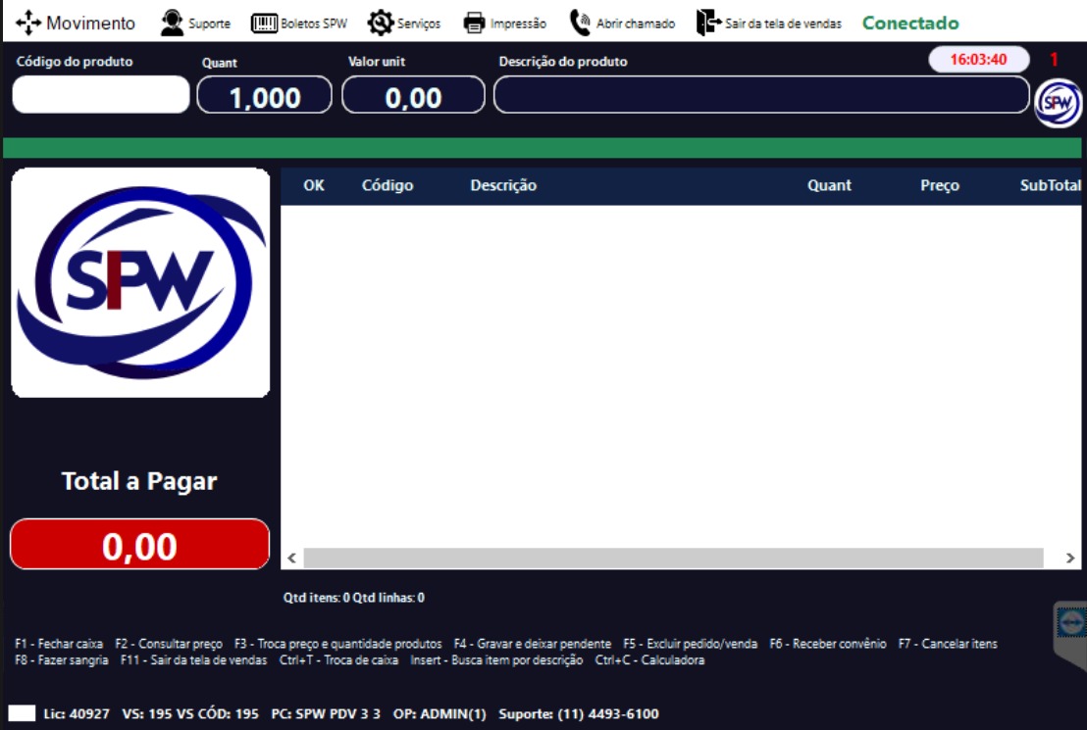The width and height of the screenshot is (1087, 730).
Task: Click the Código do produto input field
Action: pos(100,94)
